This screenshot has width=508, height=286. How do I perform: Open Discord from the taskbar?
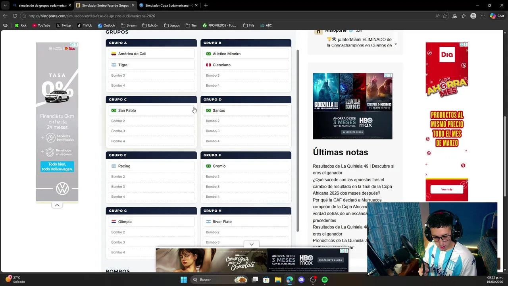pyautogui.click(x=301, y=280)
